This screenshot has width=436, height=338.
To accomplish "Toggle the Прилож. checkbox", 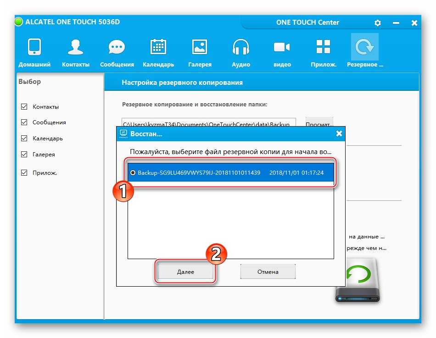I will click(24, 172).
